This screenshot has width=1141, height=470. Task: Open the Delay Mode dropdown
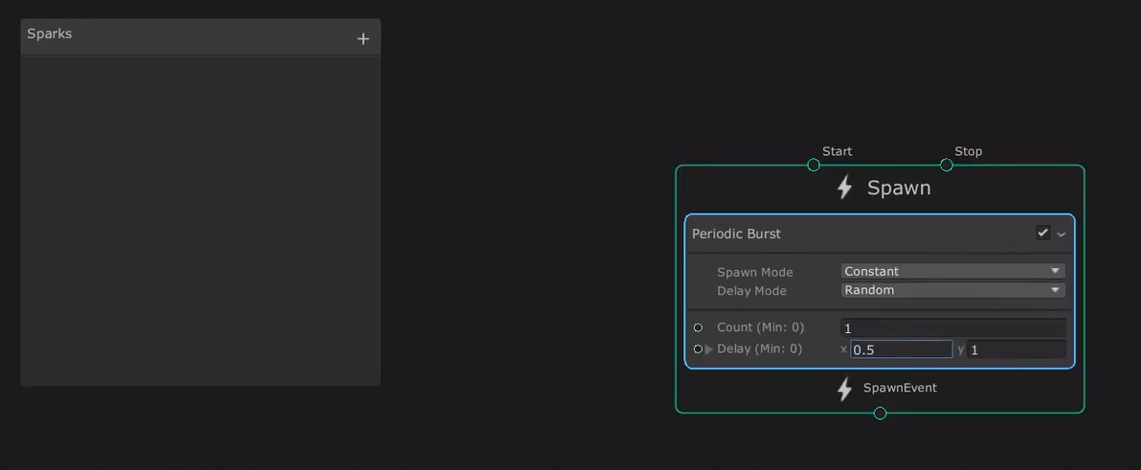[952, 290]
